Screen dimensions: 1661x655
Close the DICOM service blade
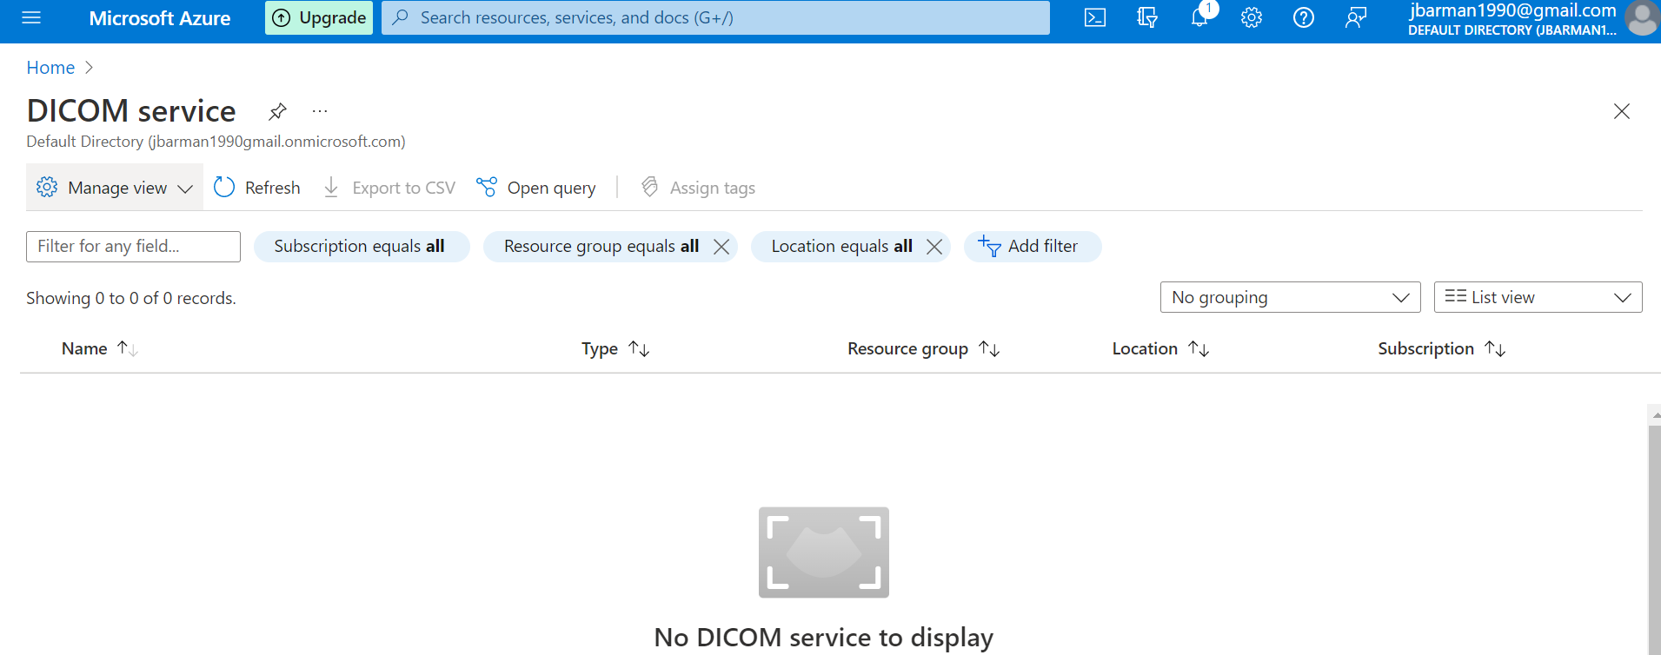1622,111
